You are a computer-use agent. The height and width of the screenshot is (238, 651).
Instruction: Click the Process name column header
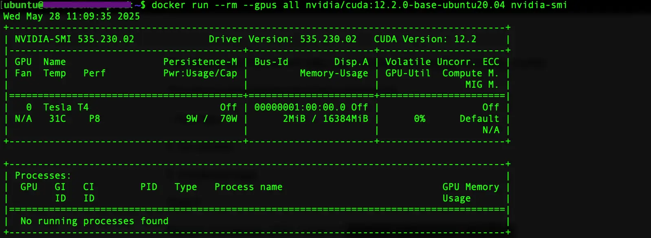[x=248, y=187]
